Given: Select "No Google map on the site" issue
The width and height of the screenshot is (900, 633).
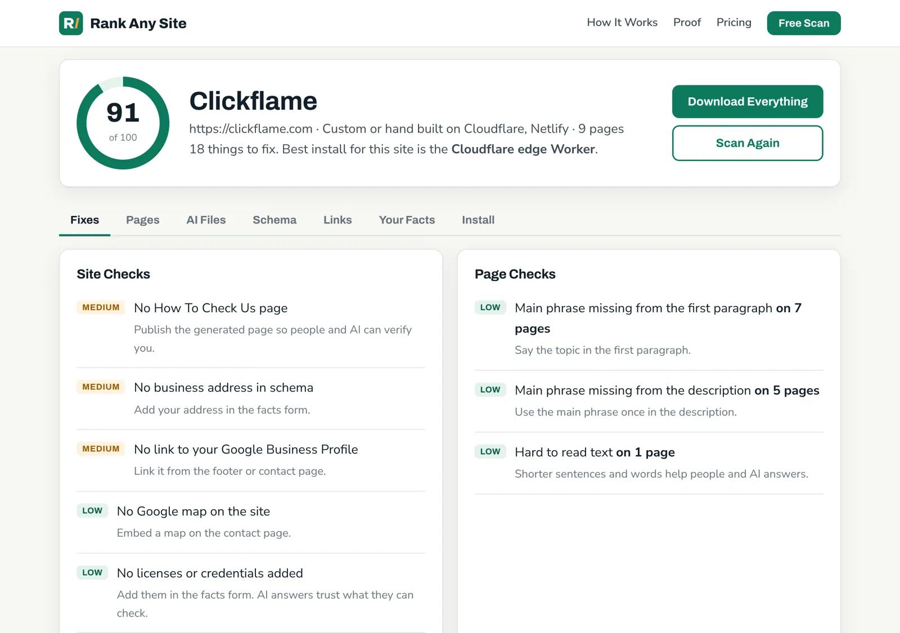Looking at the screenshot, I should point(193,511).
